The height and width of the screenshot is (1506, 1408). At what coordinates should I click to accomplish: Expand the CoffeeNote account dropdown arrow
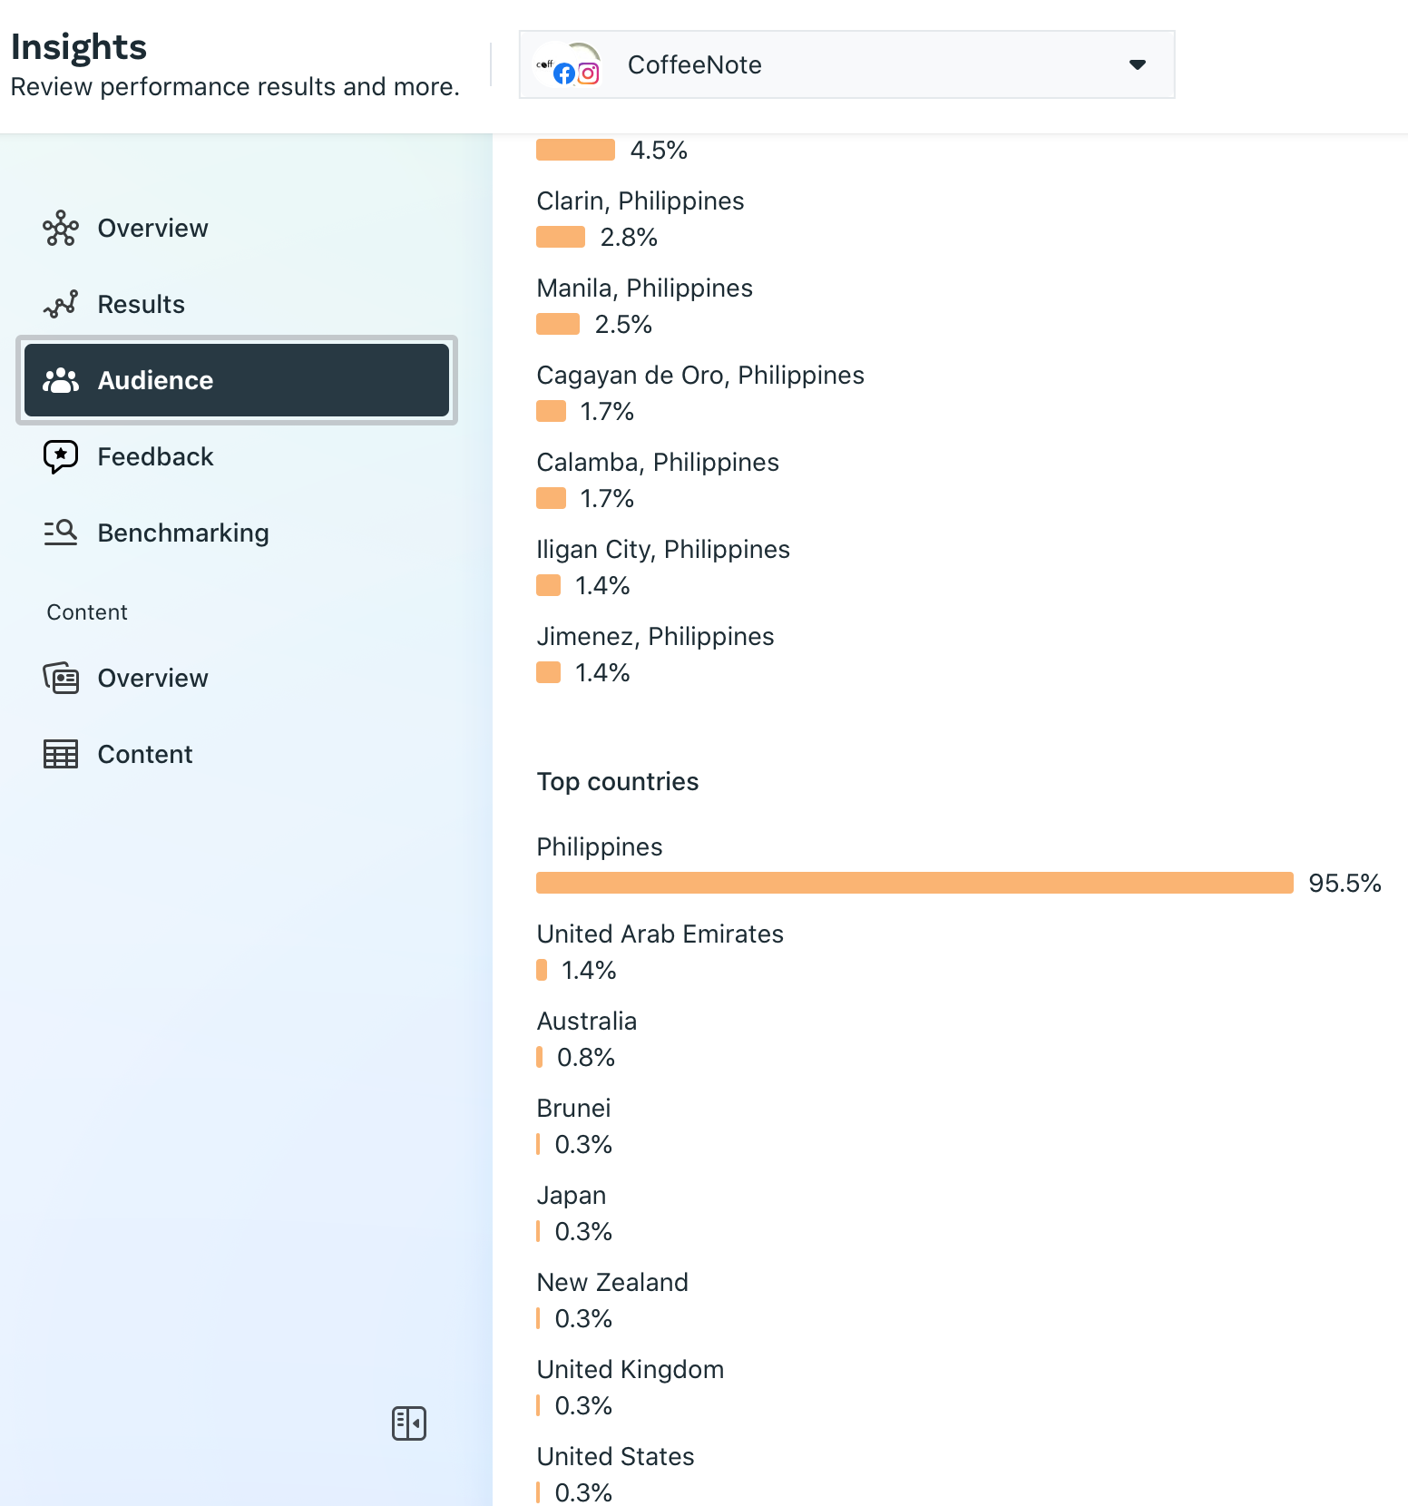coord(1137,64)
